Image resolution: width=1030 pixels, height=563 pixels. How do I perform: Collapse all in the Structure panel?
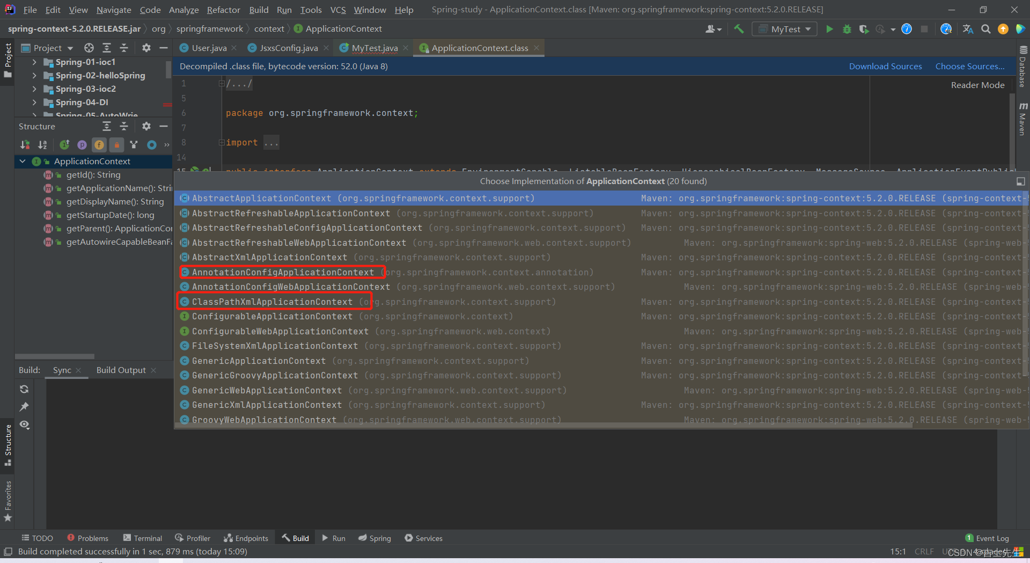click(x=124, y=126)
